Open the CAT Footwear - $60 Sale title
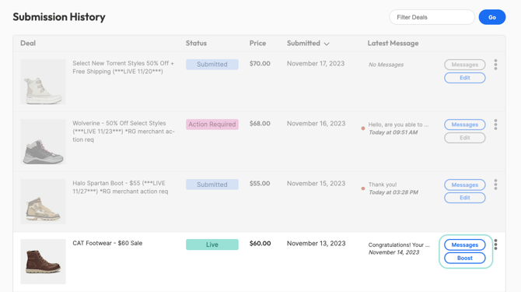Viewport: 521px width, 292px height. (x=107, y=243)
